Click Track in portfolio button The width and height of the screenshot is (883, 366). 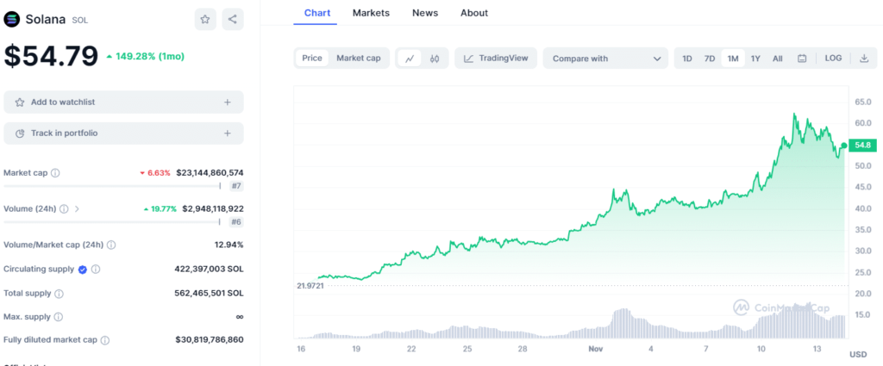(x=123, y=133)
